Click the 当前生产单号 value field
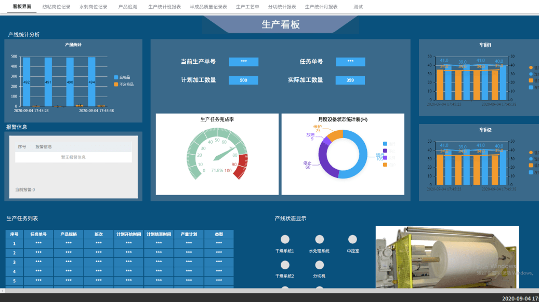 coord(244,61)
